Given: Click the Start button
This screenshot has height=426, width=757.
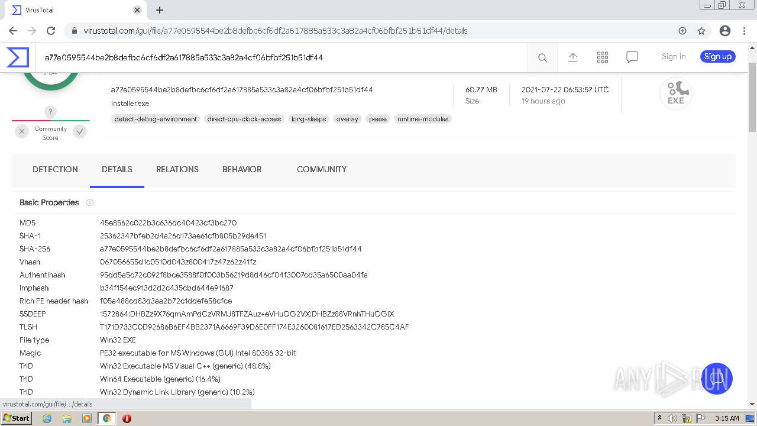Looking at the screenshot, I should click(x=16, y=418).
